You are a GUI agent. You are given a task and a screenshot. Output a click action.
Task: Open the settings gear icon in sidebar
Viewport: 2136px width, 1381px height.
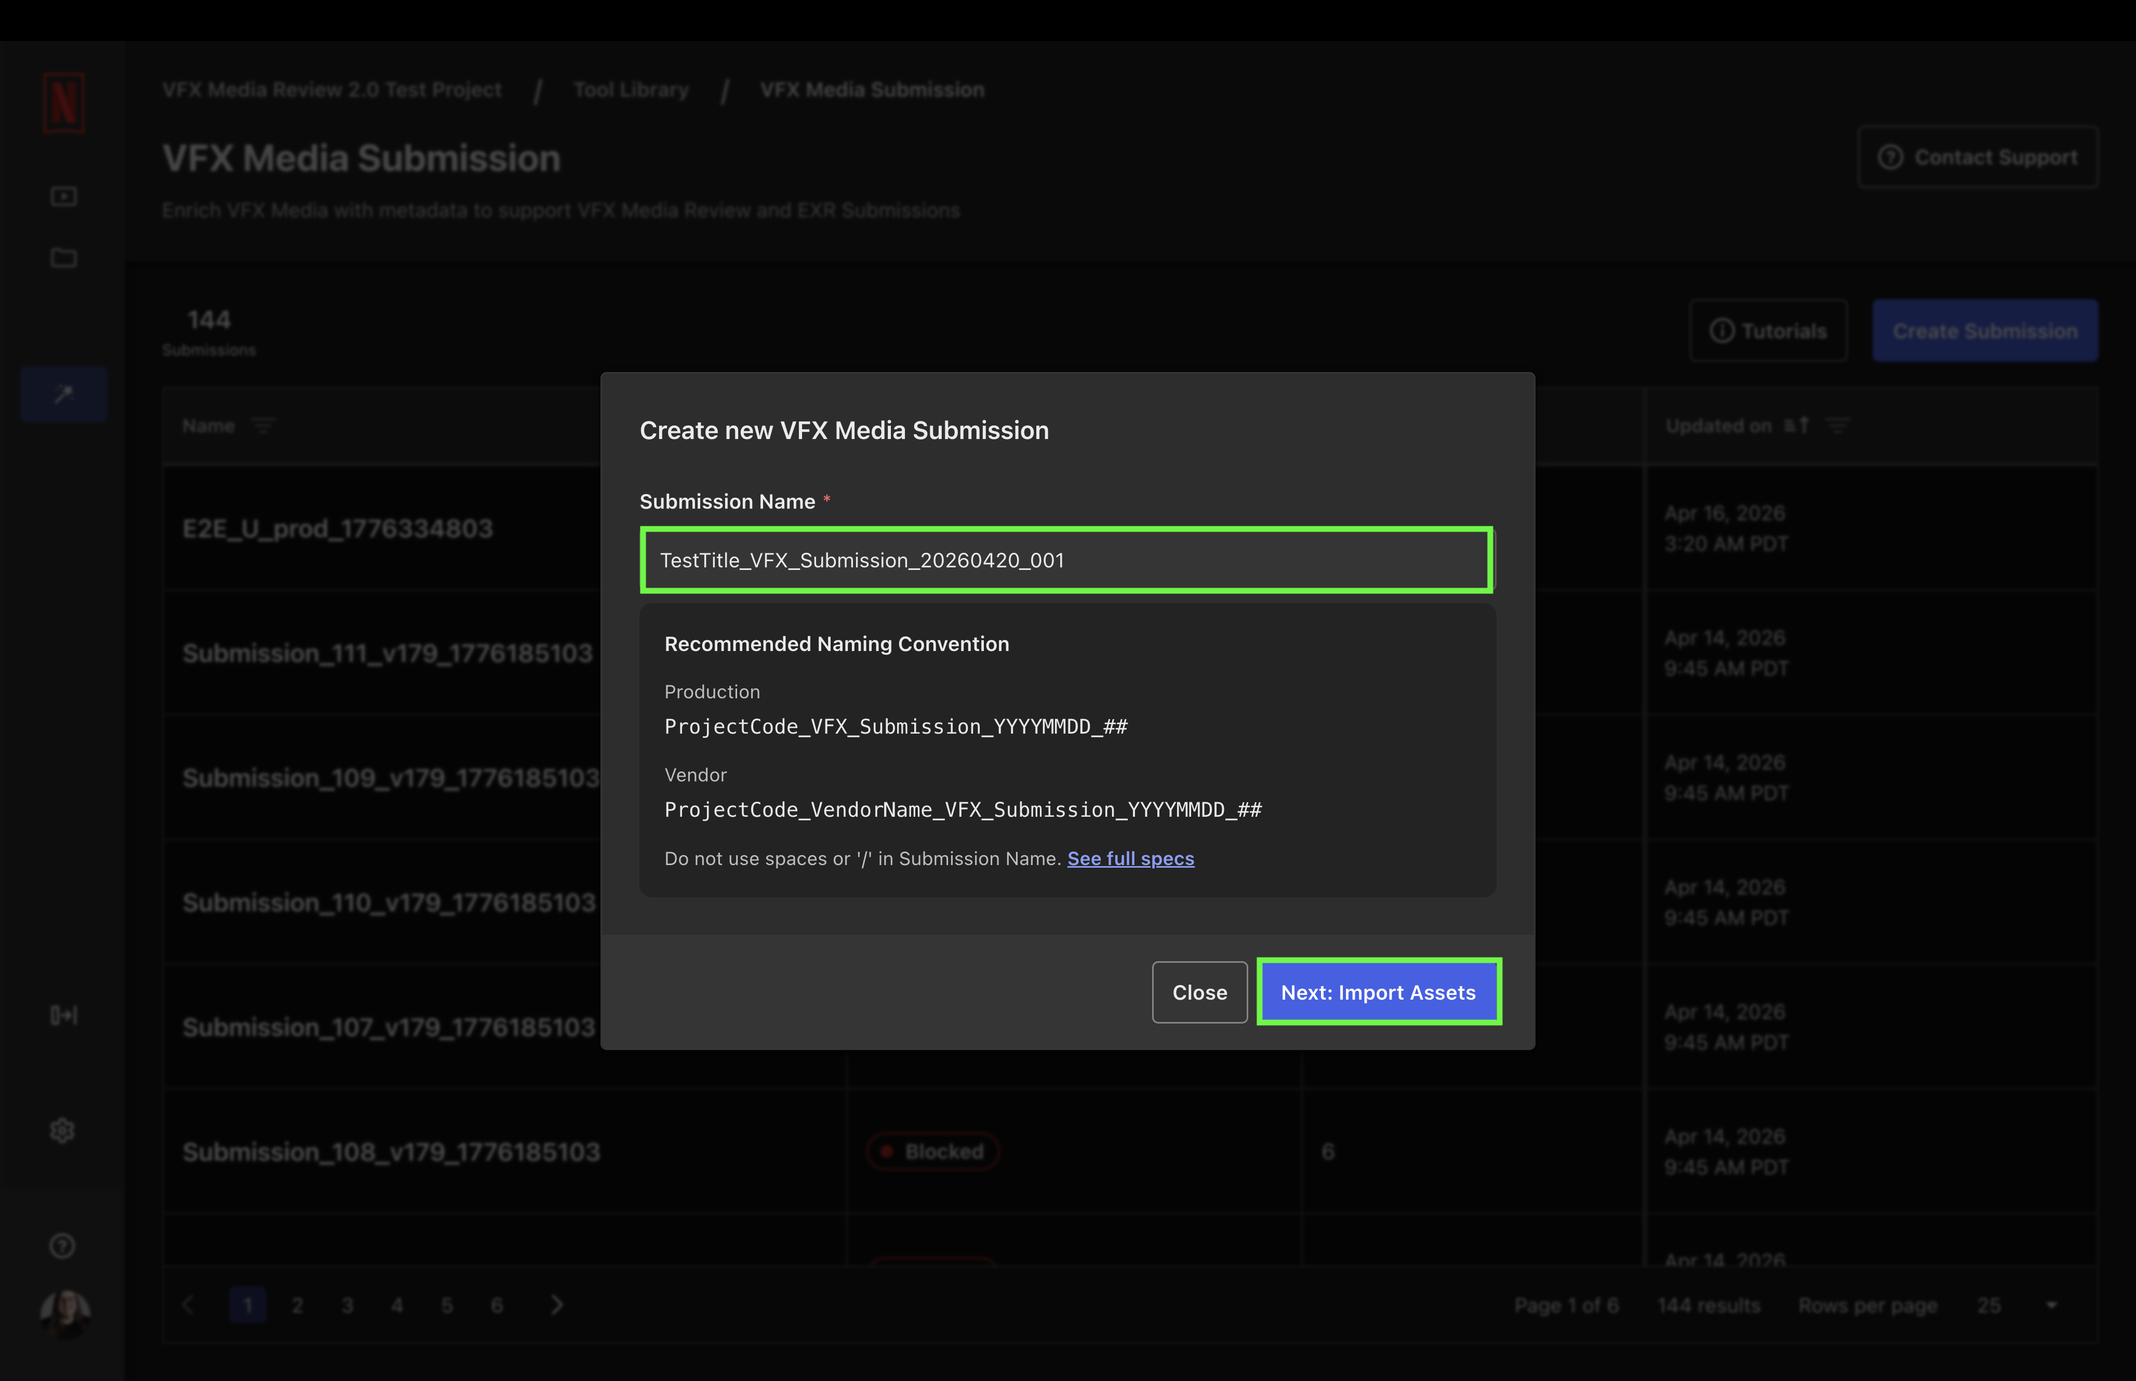click(x=62, y=1130)
